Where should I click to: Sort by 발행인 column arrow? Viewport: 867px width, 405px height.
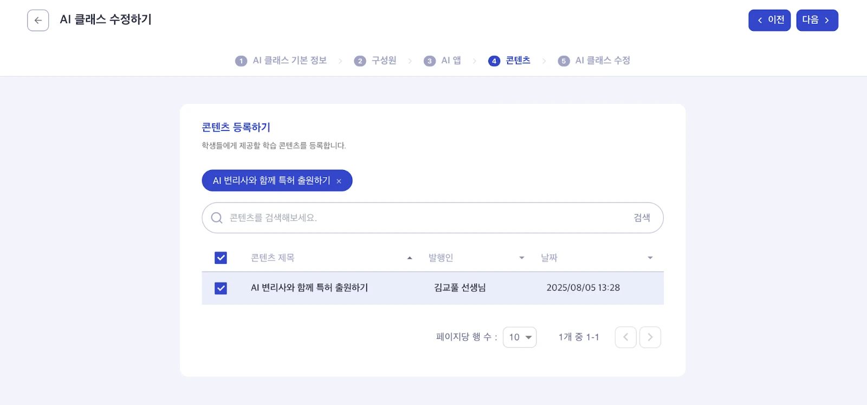tap(522, 258)
